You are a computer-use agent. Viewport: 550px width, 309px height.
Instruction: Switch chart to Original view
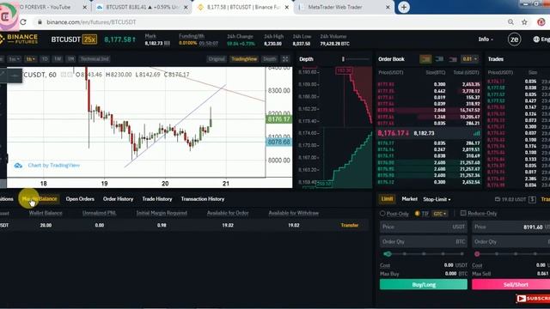(217, 59)
